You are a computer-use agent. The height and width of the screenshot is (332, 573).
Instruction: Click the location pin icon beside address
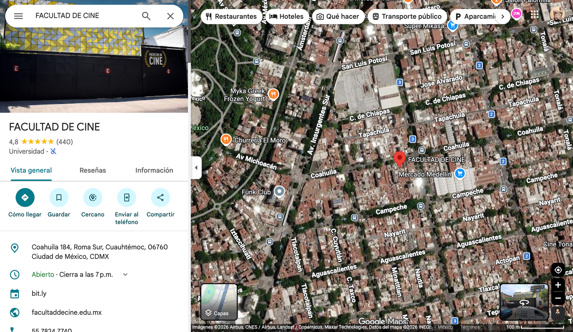tap(15, 248)
